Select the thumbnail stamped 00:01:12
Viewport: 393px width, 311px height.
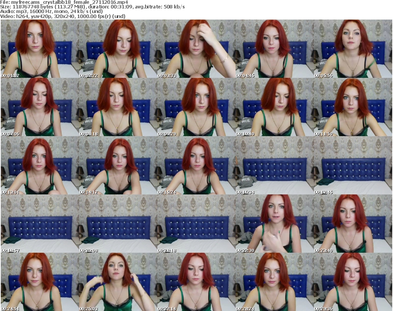coord(40,49)
